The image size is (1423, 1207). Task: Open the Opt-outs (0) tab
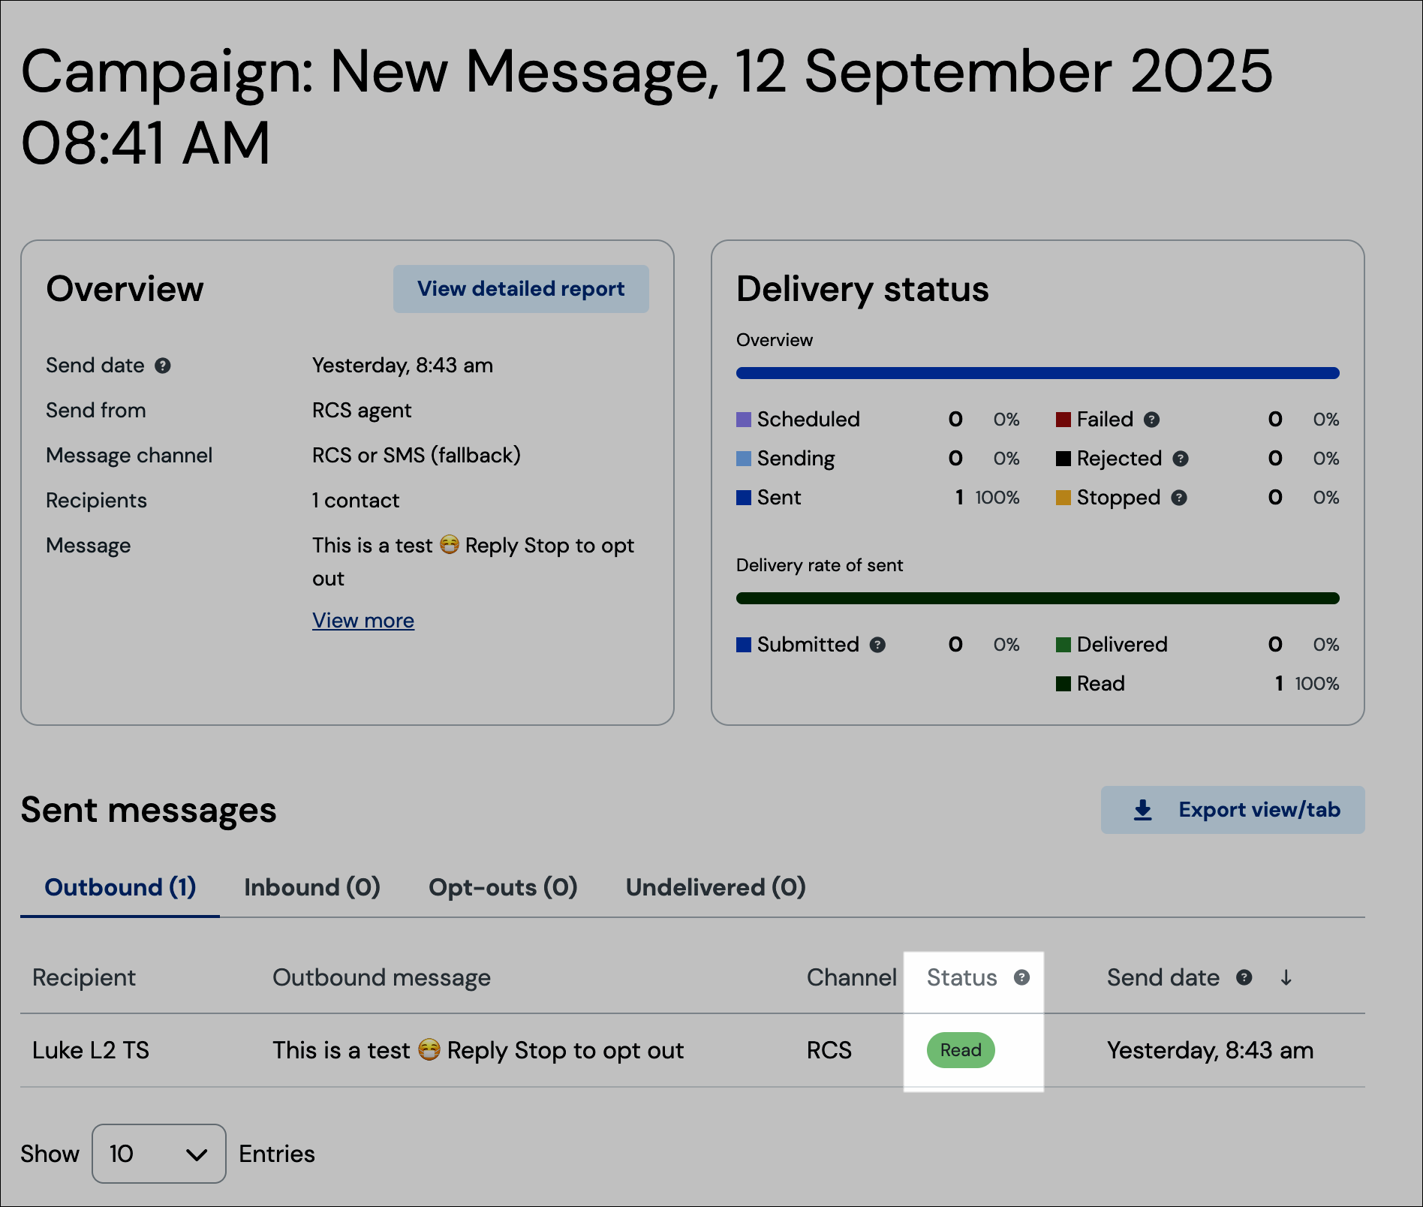503,887
